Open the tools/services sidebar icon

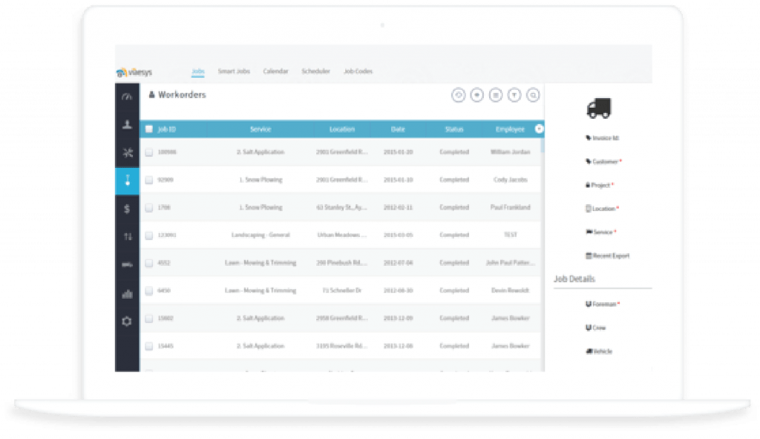[x=126, y=152]
